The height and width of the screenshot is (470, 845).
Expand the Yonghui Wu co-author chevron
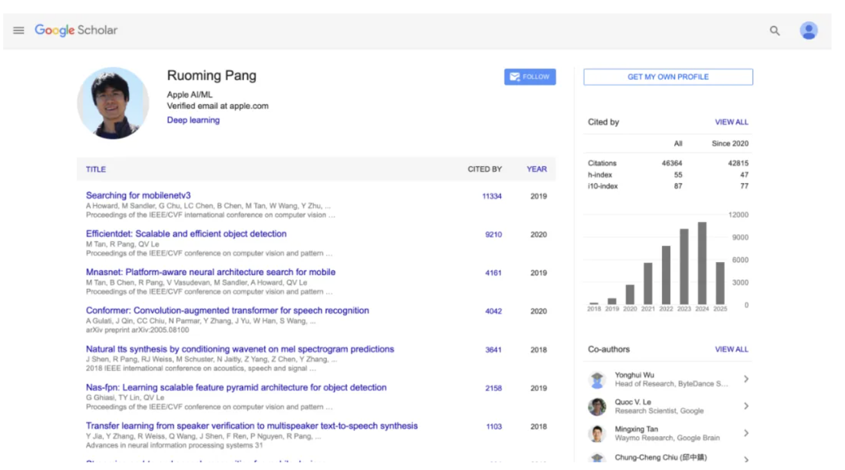click(746, 379)
